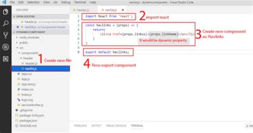This screenshot has height=133, width=253.
Task: Click the export default Navlinks line
Action: [x=107, y=52]
